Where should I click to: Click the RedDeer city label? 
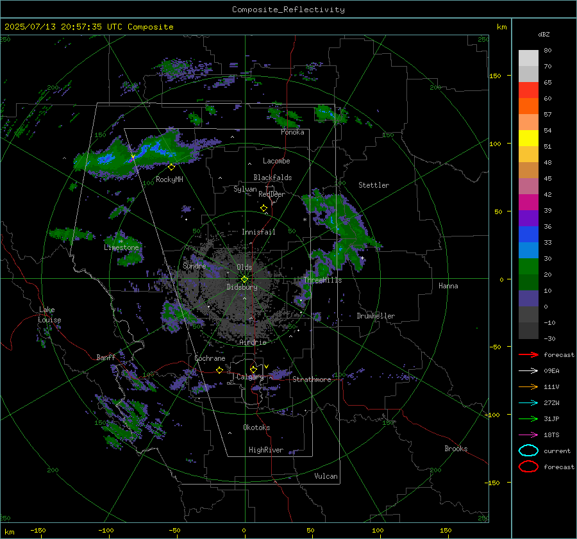(x=272, y=194)
